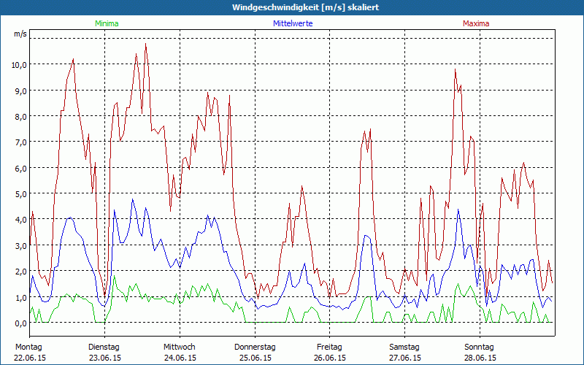Click the date '26.06.15'

330,358
